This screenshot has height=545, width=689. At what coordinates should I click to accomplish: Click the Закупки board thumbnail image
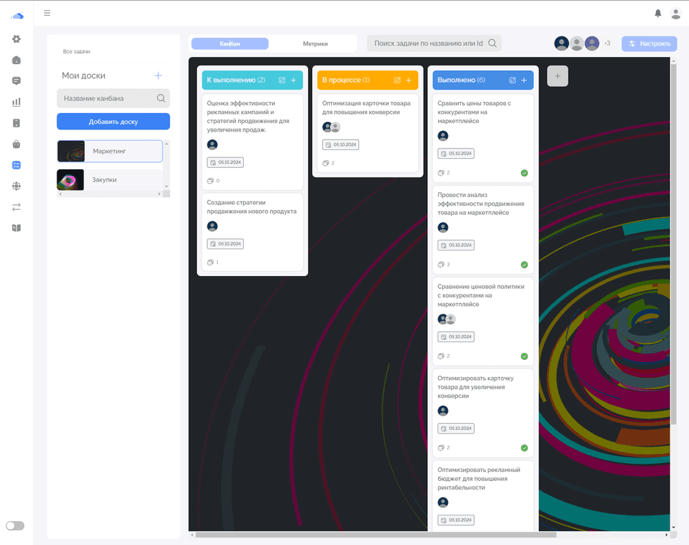click(x=70, y=180)
